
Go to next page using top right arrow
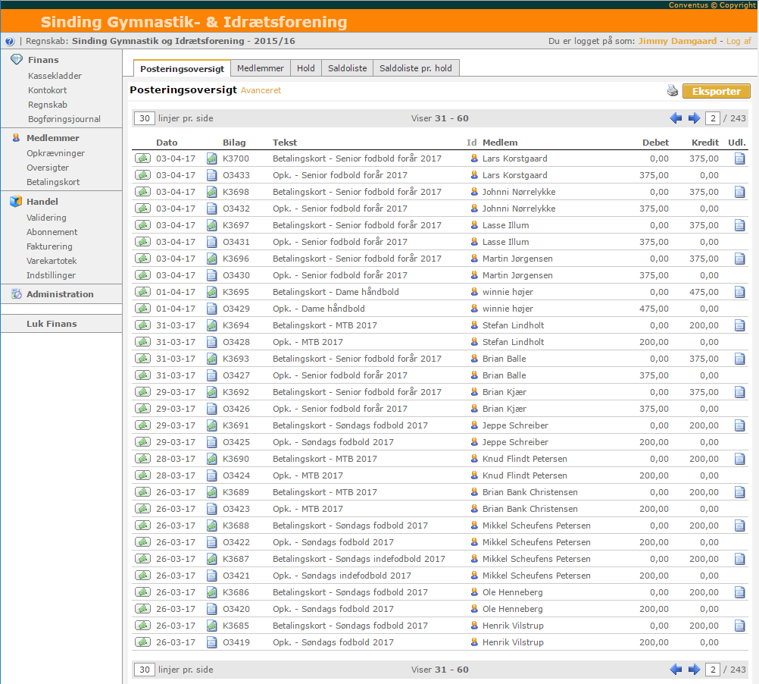[x=694, y=118]
